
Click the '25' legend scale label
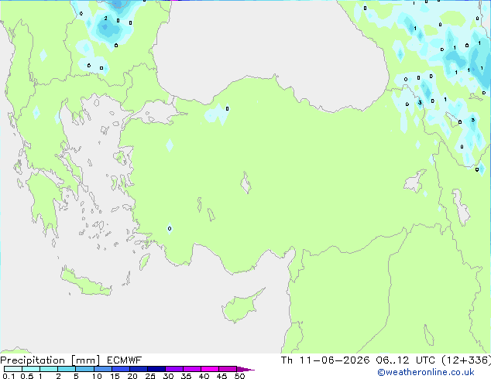coord(150,376)
